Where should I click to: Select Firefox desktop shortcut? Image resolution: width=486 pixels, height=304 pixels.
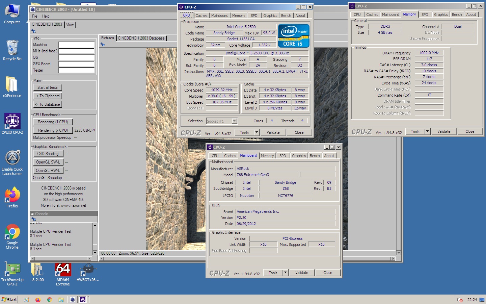tap(12, 197)
